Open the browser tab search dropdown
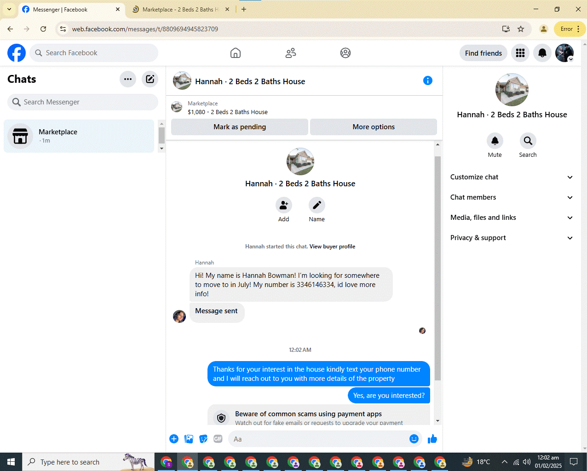Screen dimensions: 587x471 click(9, 9)
